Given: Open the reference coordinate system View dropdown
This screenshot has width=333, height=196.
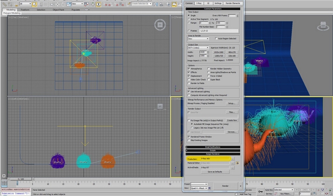Looking at the screenshot, I should click(x=78, y=4).
